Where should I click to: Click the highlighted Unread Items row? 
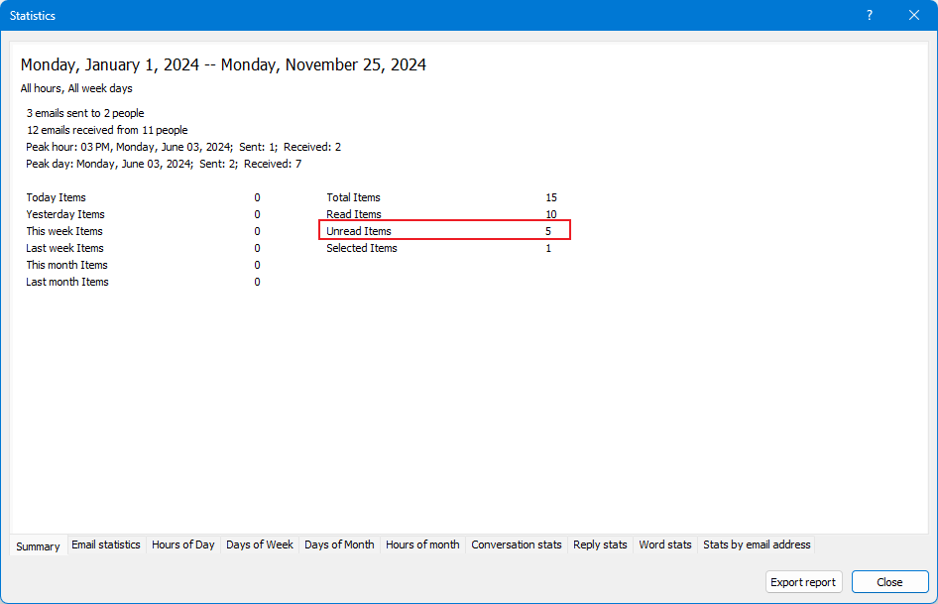pyautogui.click(x=445, y=231)
